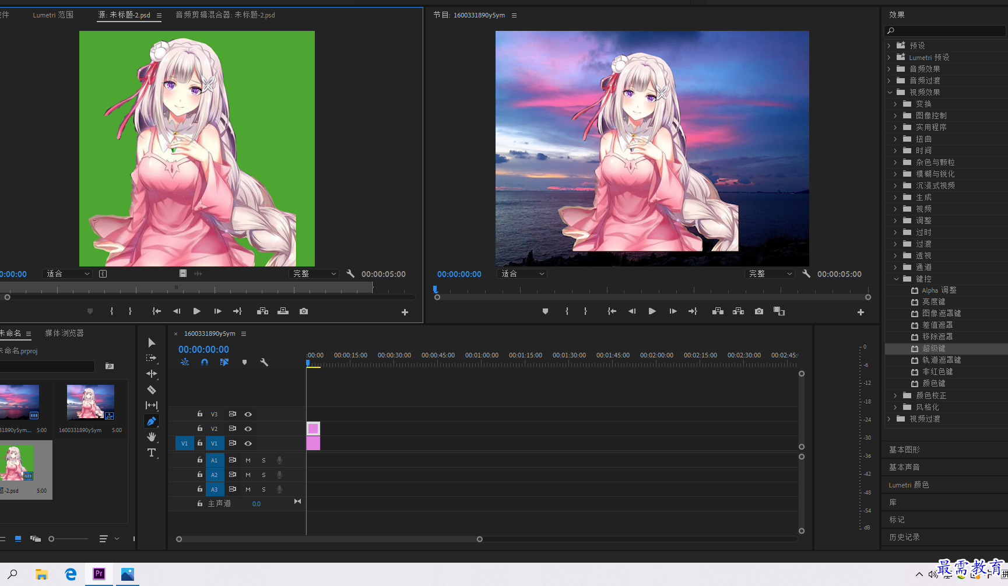Select the Track Select Forward tool
This screenshot has width=1008, height=586.
[x=152, y=358]
